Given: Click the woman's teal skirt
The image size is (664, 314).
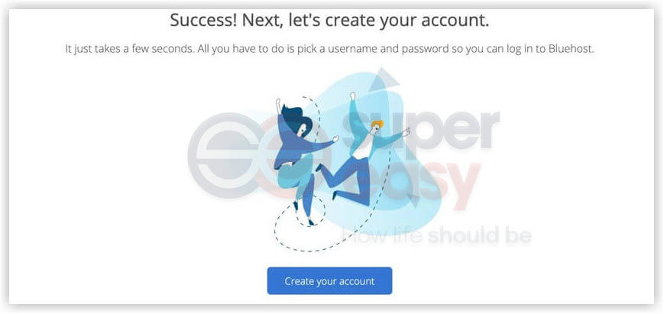Looking at the screenshot, I should [292, 174].
